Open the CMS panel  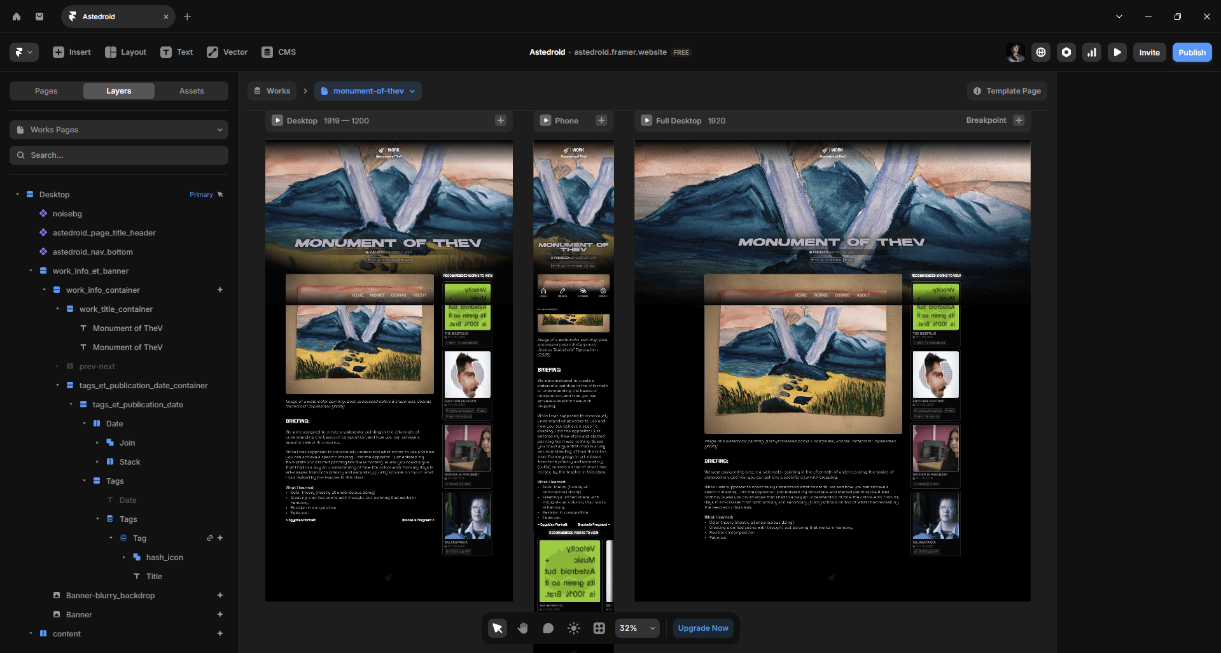coord(279,52)
